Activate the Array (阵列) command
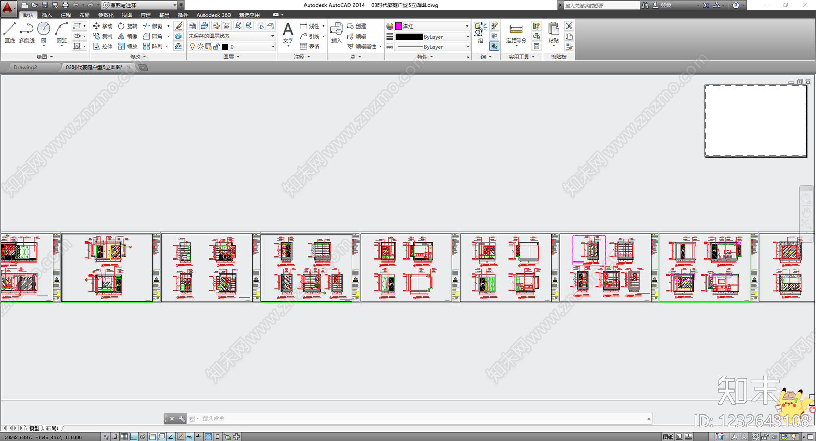 (153, 46)
